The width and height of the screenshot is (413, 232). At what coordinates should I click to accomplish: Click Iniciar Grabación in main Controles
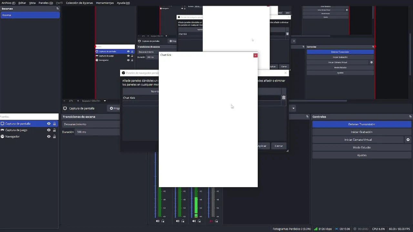point(362,132)
